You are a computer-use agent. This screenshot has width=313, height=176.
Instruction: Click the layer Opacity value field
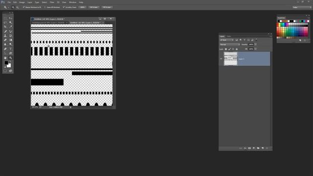[251, 44]
